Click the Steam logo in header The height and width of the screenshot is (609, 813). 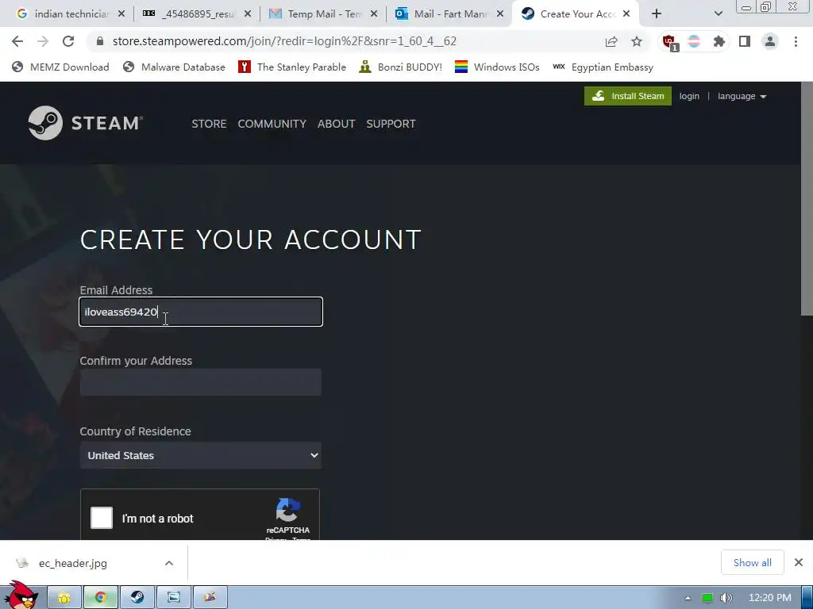[x=86, y=123]
